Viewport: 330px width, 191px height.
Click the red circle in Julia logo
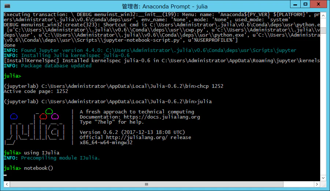tap(43, 116)
